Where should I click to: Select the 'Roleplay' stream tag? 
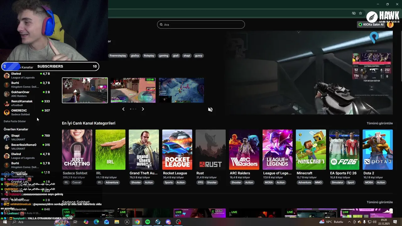pos(149,56)
